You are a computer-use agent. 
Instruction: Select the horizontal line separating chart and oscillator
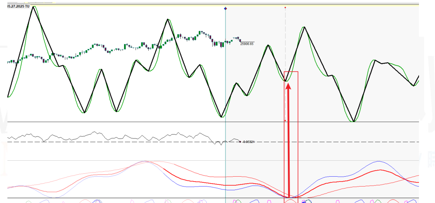pos(123,122)
